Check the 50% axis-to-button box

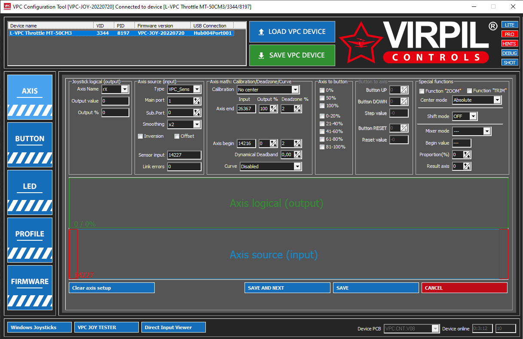[x=322, y=98]
